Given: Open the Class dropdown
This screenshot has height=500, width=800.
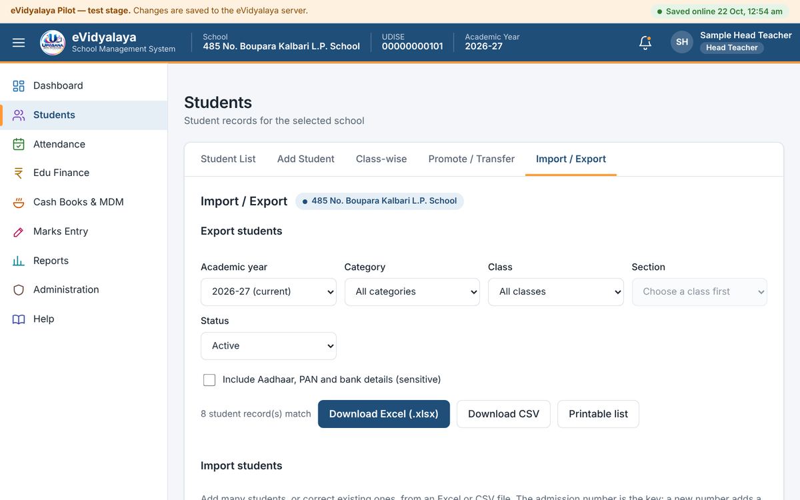Looking at the screenshot, I should tap(556, 292).
